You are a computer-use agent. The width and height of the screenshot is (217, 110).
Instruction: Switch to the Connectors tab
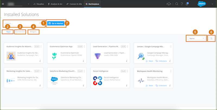20,32
